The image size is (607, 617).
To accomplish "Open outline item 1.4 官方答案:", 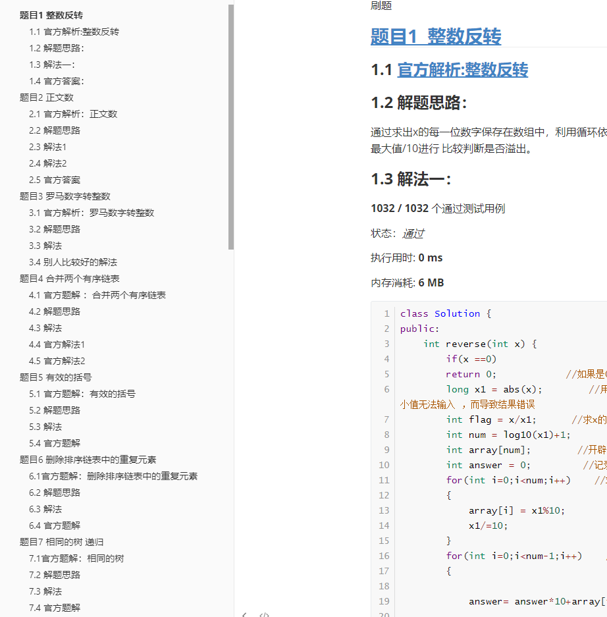I will [x=57, y=82].
